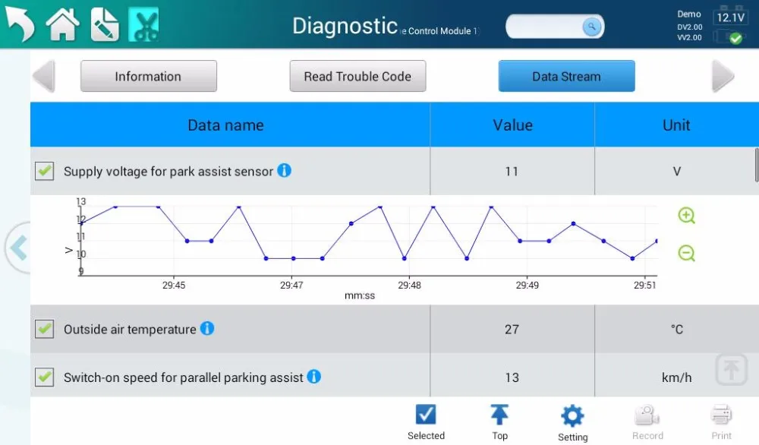The height and width of the screenshot is (445, 759).
Task: Open the home screen icon
Action: point(62,24)
